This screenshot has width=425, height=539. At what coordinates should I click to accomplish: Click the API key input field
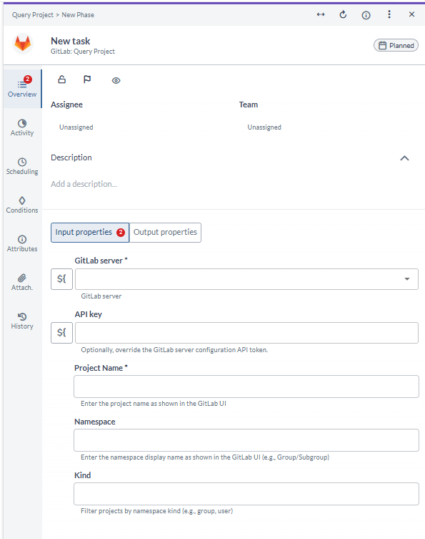(x=246, y=332)
